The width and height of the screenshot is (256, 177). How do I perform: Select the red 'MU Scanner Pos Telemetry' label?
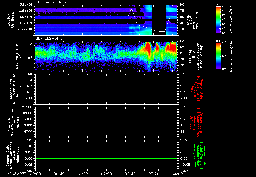[196, 122]
